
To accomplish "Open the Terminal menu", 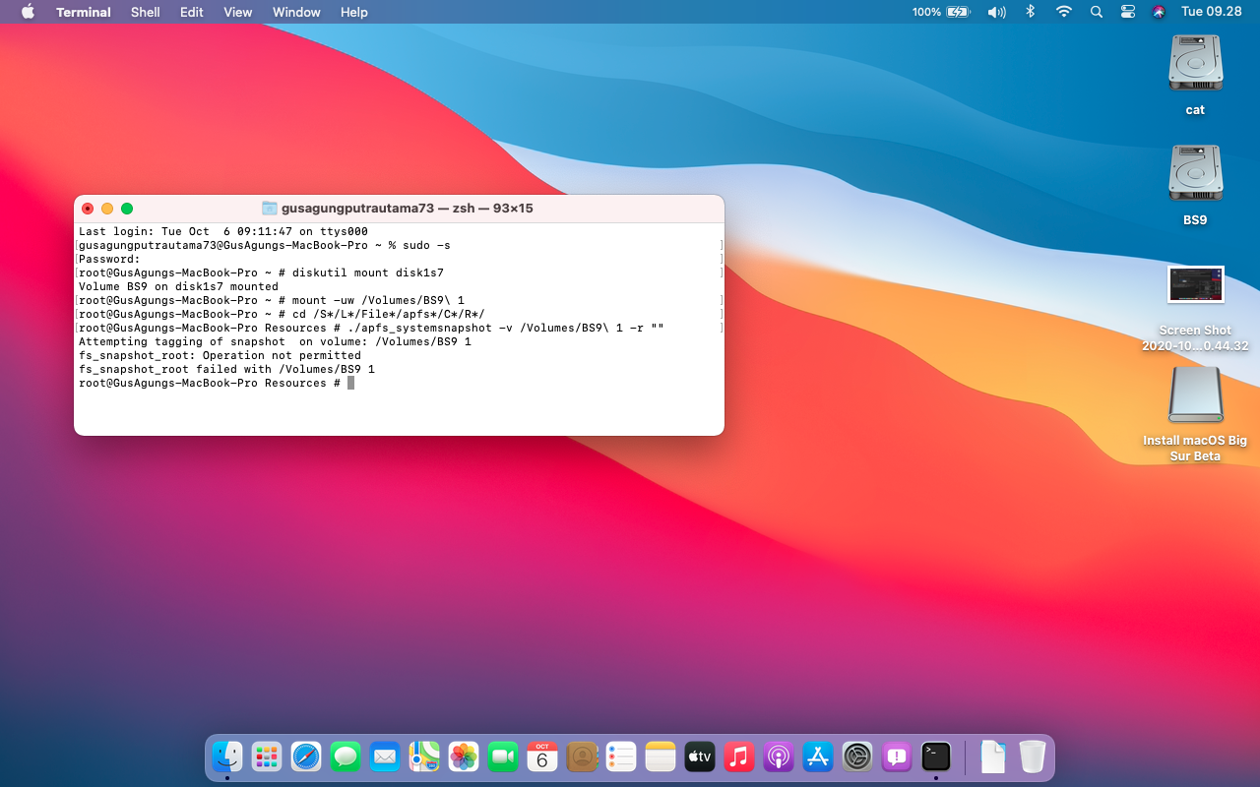I will pos(84,12).
